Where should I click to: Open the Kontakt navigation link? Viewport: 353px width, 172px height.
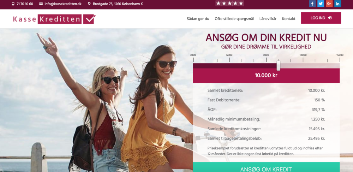point(289,19)
